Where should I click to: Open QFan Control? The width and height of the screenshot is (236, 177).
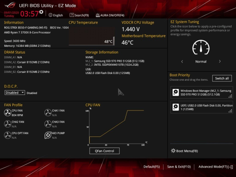[x=105, y=151]
